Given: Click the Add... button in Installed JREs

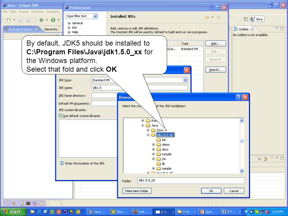Looking at the screenshot, I should [x=215, y=43].
